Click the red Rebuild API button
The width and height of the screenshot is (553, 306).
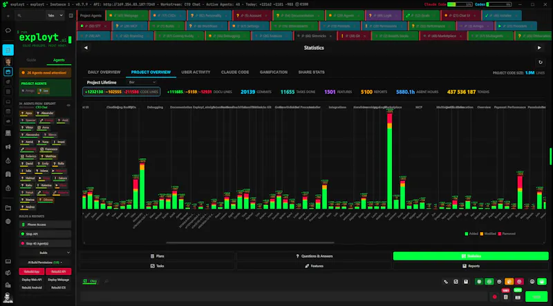pyautogui.click(x=59, y=271)
